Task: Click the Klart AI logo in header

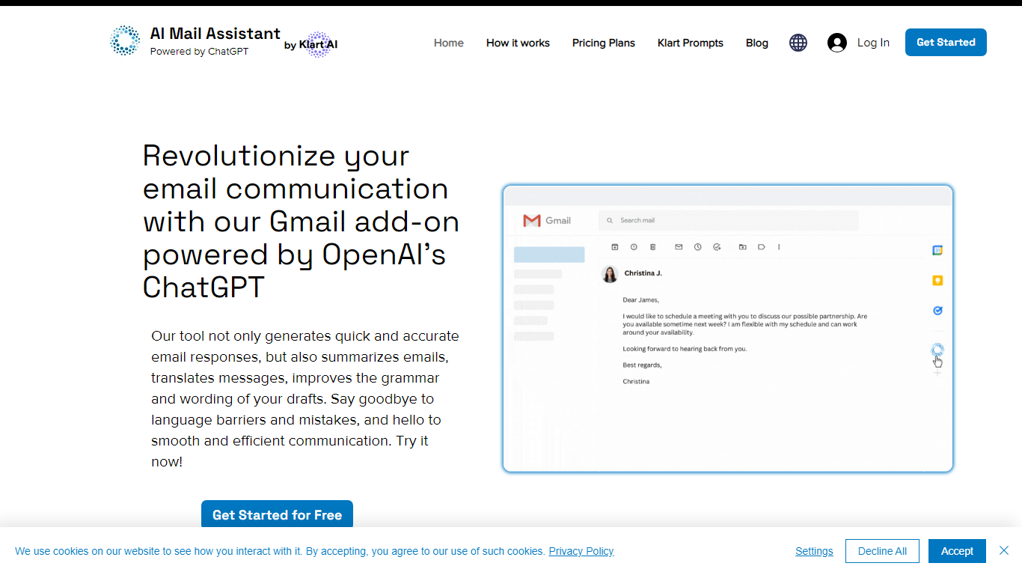Action: click(319, 45)
